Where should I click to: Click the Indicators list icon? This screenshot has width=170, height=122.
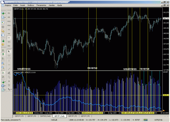[3, 82]
